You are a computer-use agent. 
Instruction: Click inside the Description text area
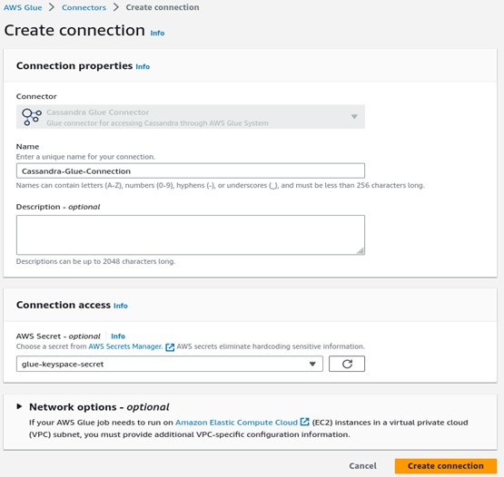tap(191, 235)
